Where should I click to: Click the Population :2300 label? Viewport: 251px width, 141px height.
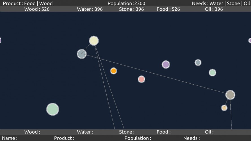pyautogui.click(x=126, y=3)
